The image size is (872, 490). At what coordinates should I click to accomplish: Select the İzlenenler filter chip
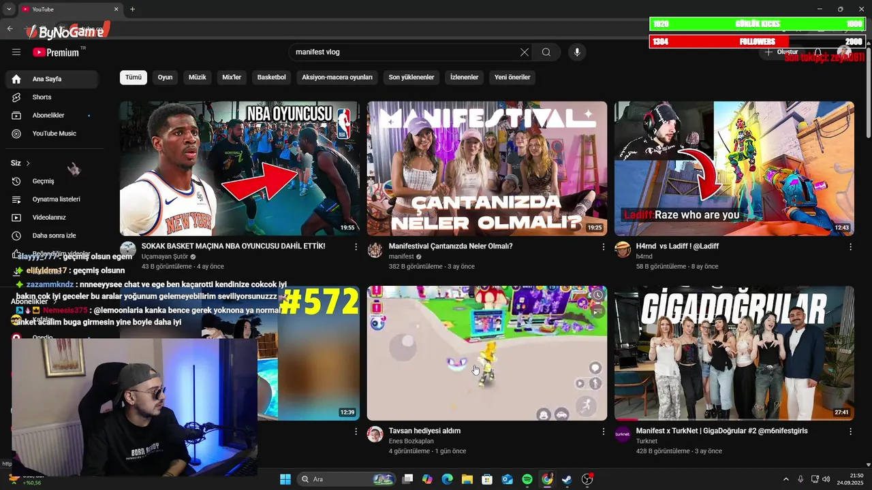pos(465,78)
